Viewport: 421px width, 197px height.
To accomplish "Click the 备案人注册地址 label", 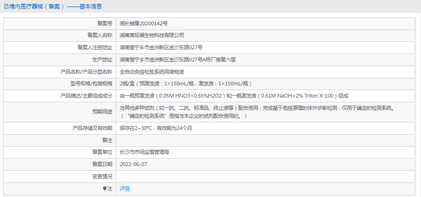I will (95, 48).
